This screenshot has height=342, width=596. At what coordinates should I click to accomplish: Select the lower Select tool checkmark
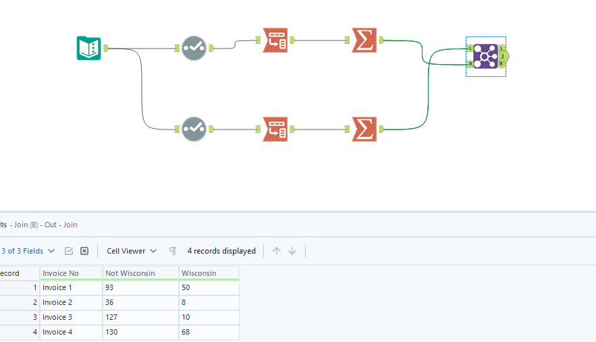click(x=194, y=130)
